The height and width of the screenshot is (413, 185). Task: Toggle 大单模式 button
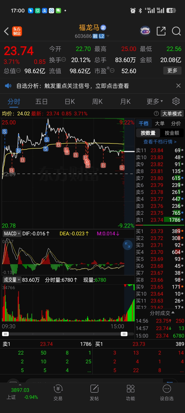(x=172, y=114)
